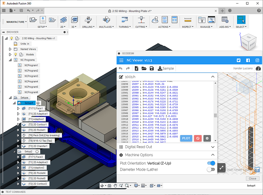Open the ADD-INS menu dropdown
Image resolution: width=263 pixels, height=195 pixels.
(225, 27)
